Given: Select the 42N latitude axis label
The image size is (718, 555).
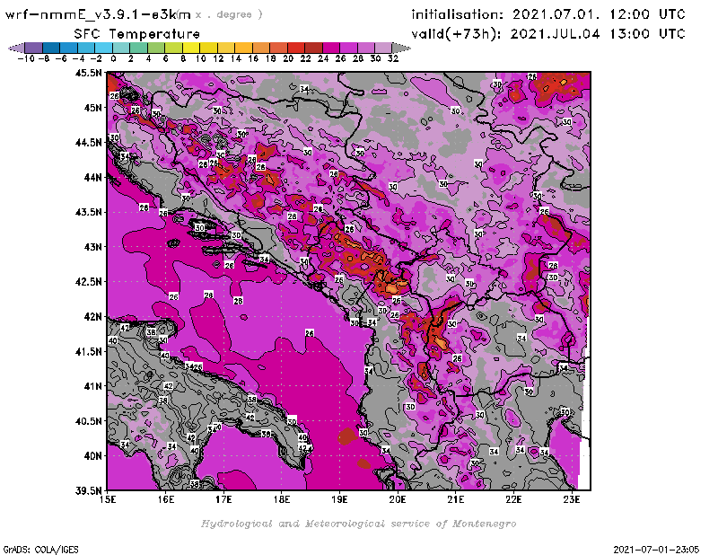Looking at the screenshot, I should pyautogui.click(x=92, y=317).
